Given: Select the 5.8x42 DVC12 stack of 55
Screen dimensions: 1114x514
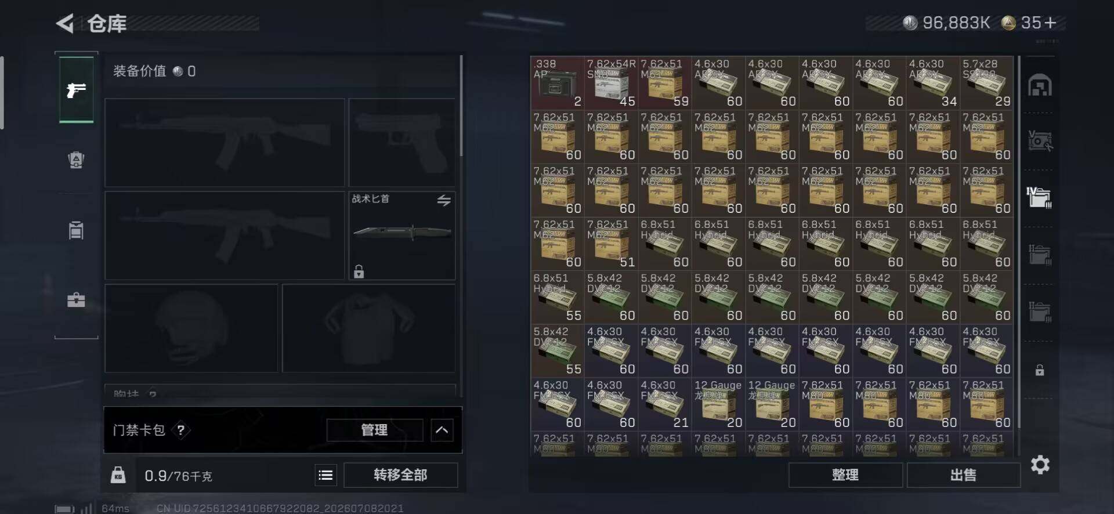Looking at the screenshot, I should click(557, 350).
